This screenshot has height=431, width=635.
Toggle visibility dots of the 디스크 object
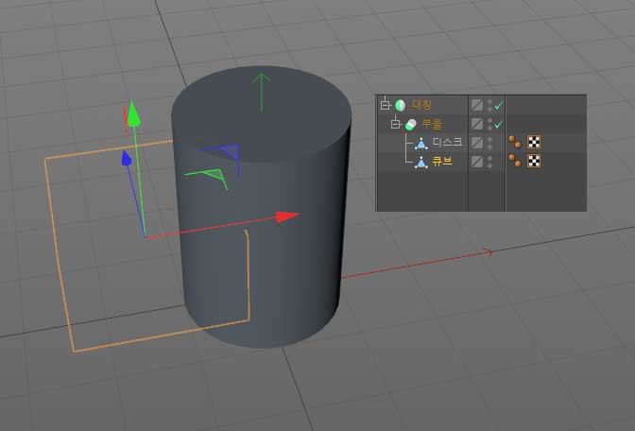pyautogui.click(x=489, y=143)
